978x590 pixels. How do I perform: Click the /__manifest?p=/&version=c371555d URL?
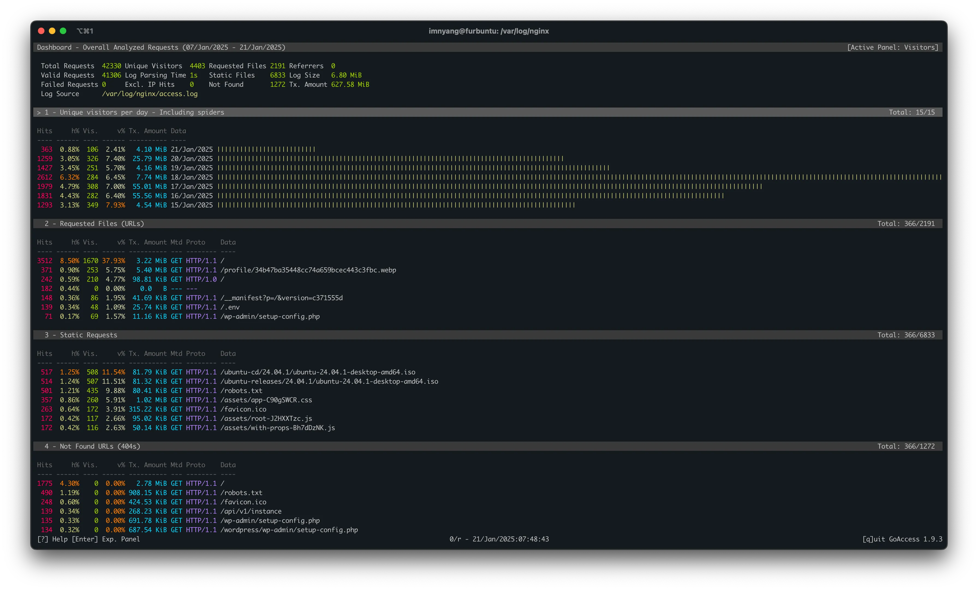(x=281, y=298)
